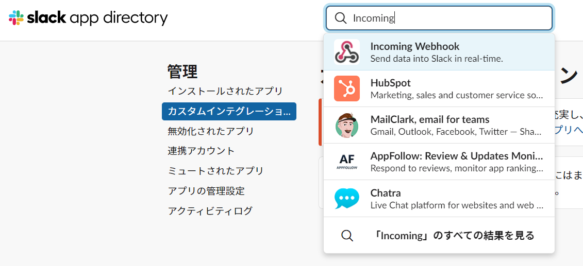Click the MailClark avatar icon
Image resolution: width=583 pixels, height=266 pixels.
point(346,126)
